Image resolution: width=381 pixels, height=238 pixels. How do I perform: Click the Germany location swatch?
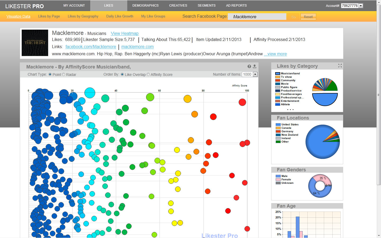[278, 131]
